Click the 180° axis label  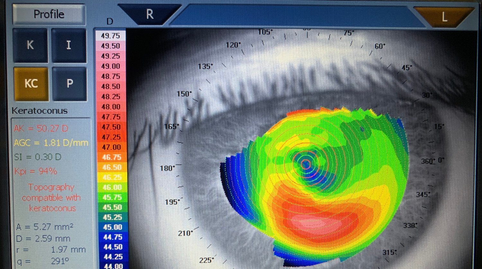[x=167, y=168]
